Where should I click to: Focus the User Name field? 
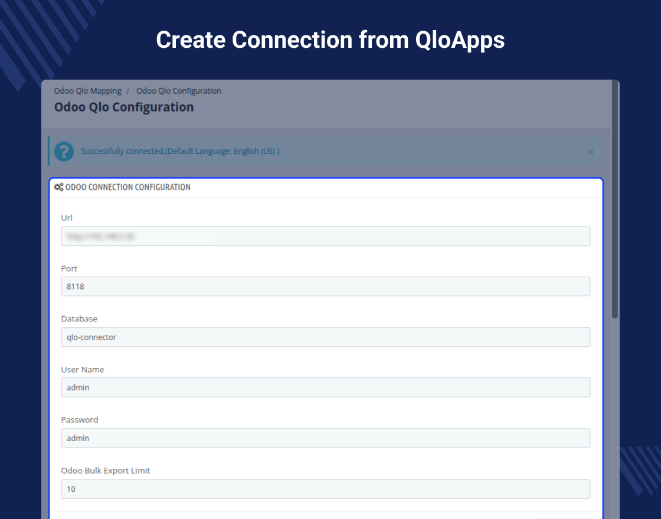[325, 387]
